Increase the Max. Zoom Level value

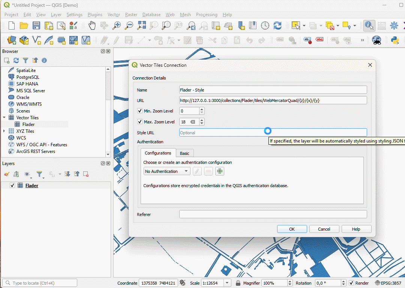click(202, 120)
